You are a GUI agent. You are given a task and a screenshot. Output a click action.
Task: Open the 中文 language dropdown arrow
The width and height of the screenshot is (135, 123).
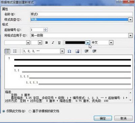click(x=111, y=43)
